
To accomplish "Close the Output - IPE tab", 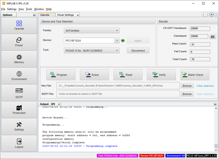I will (59, 104).
